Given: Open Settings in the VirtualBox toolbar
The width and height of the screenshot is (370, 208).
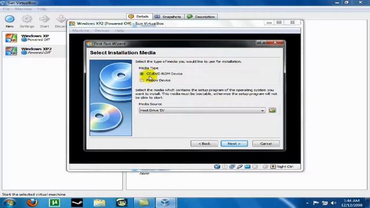Looking at the screenshot, I should click(x=27, y=19).
